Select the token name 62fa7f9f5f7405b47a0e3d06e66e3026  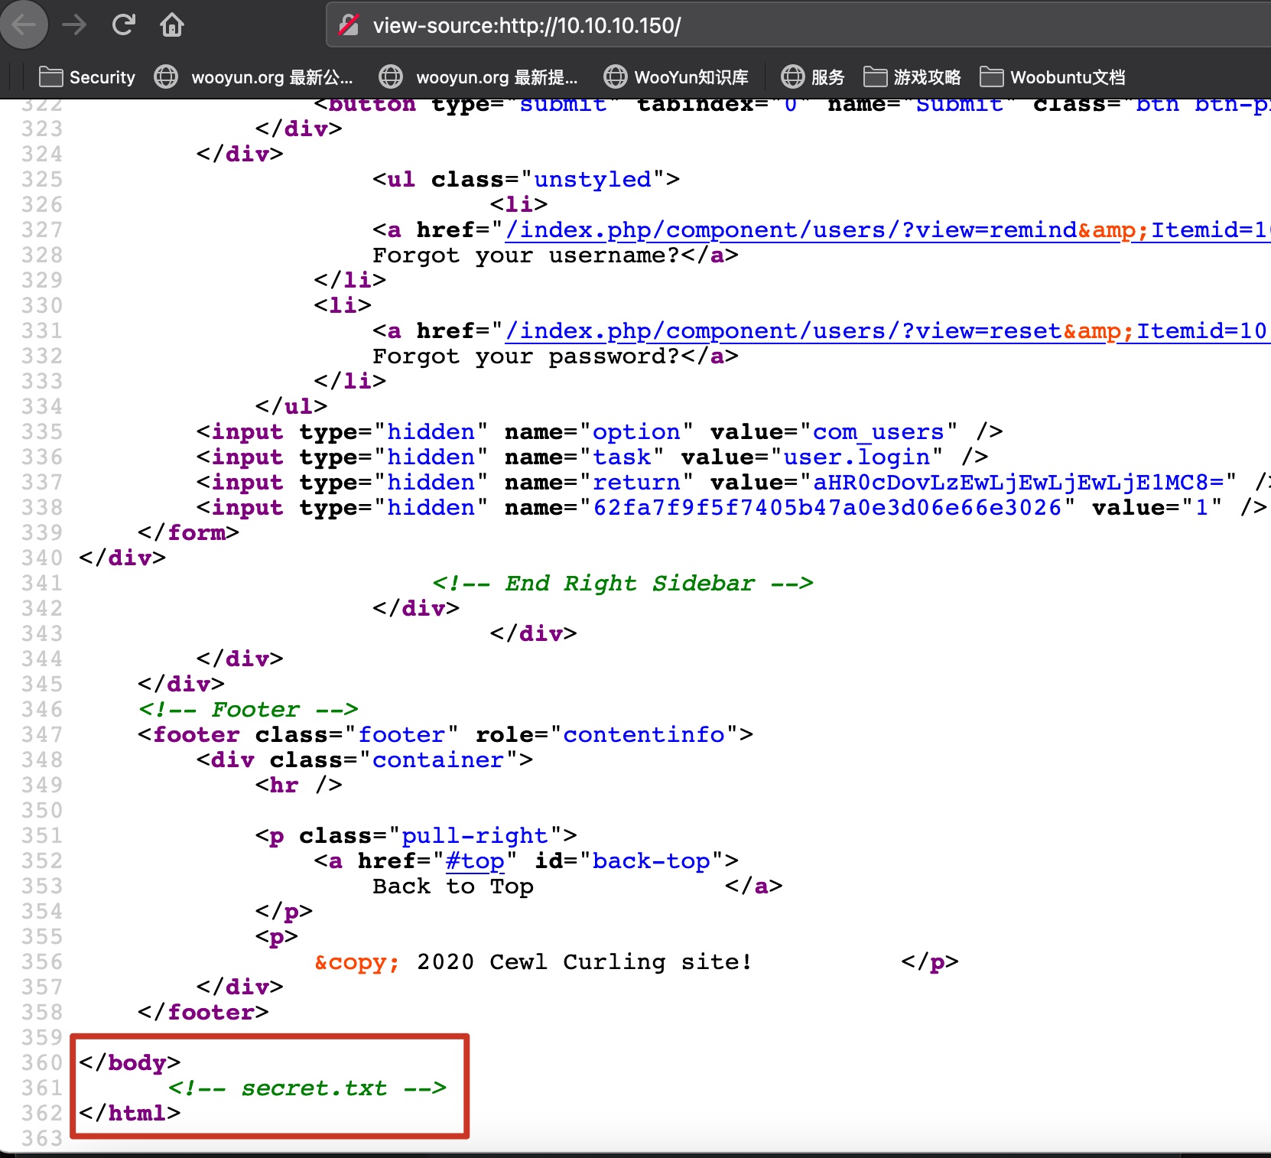[827, 508]
